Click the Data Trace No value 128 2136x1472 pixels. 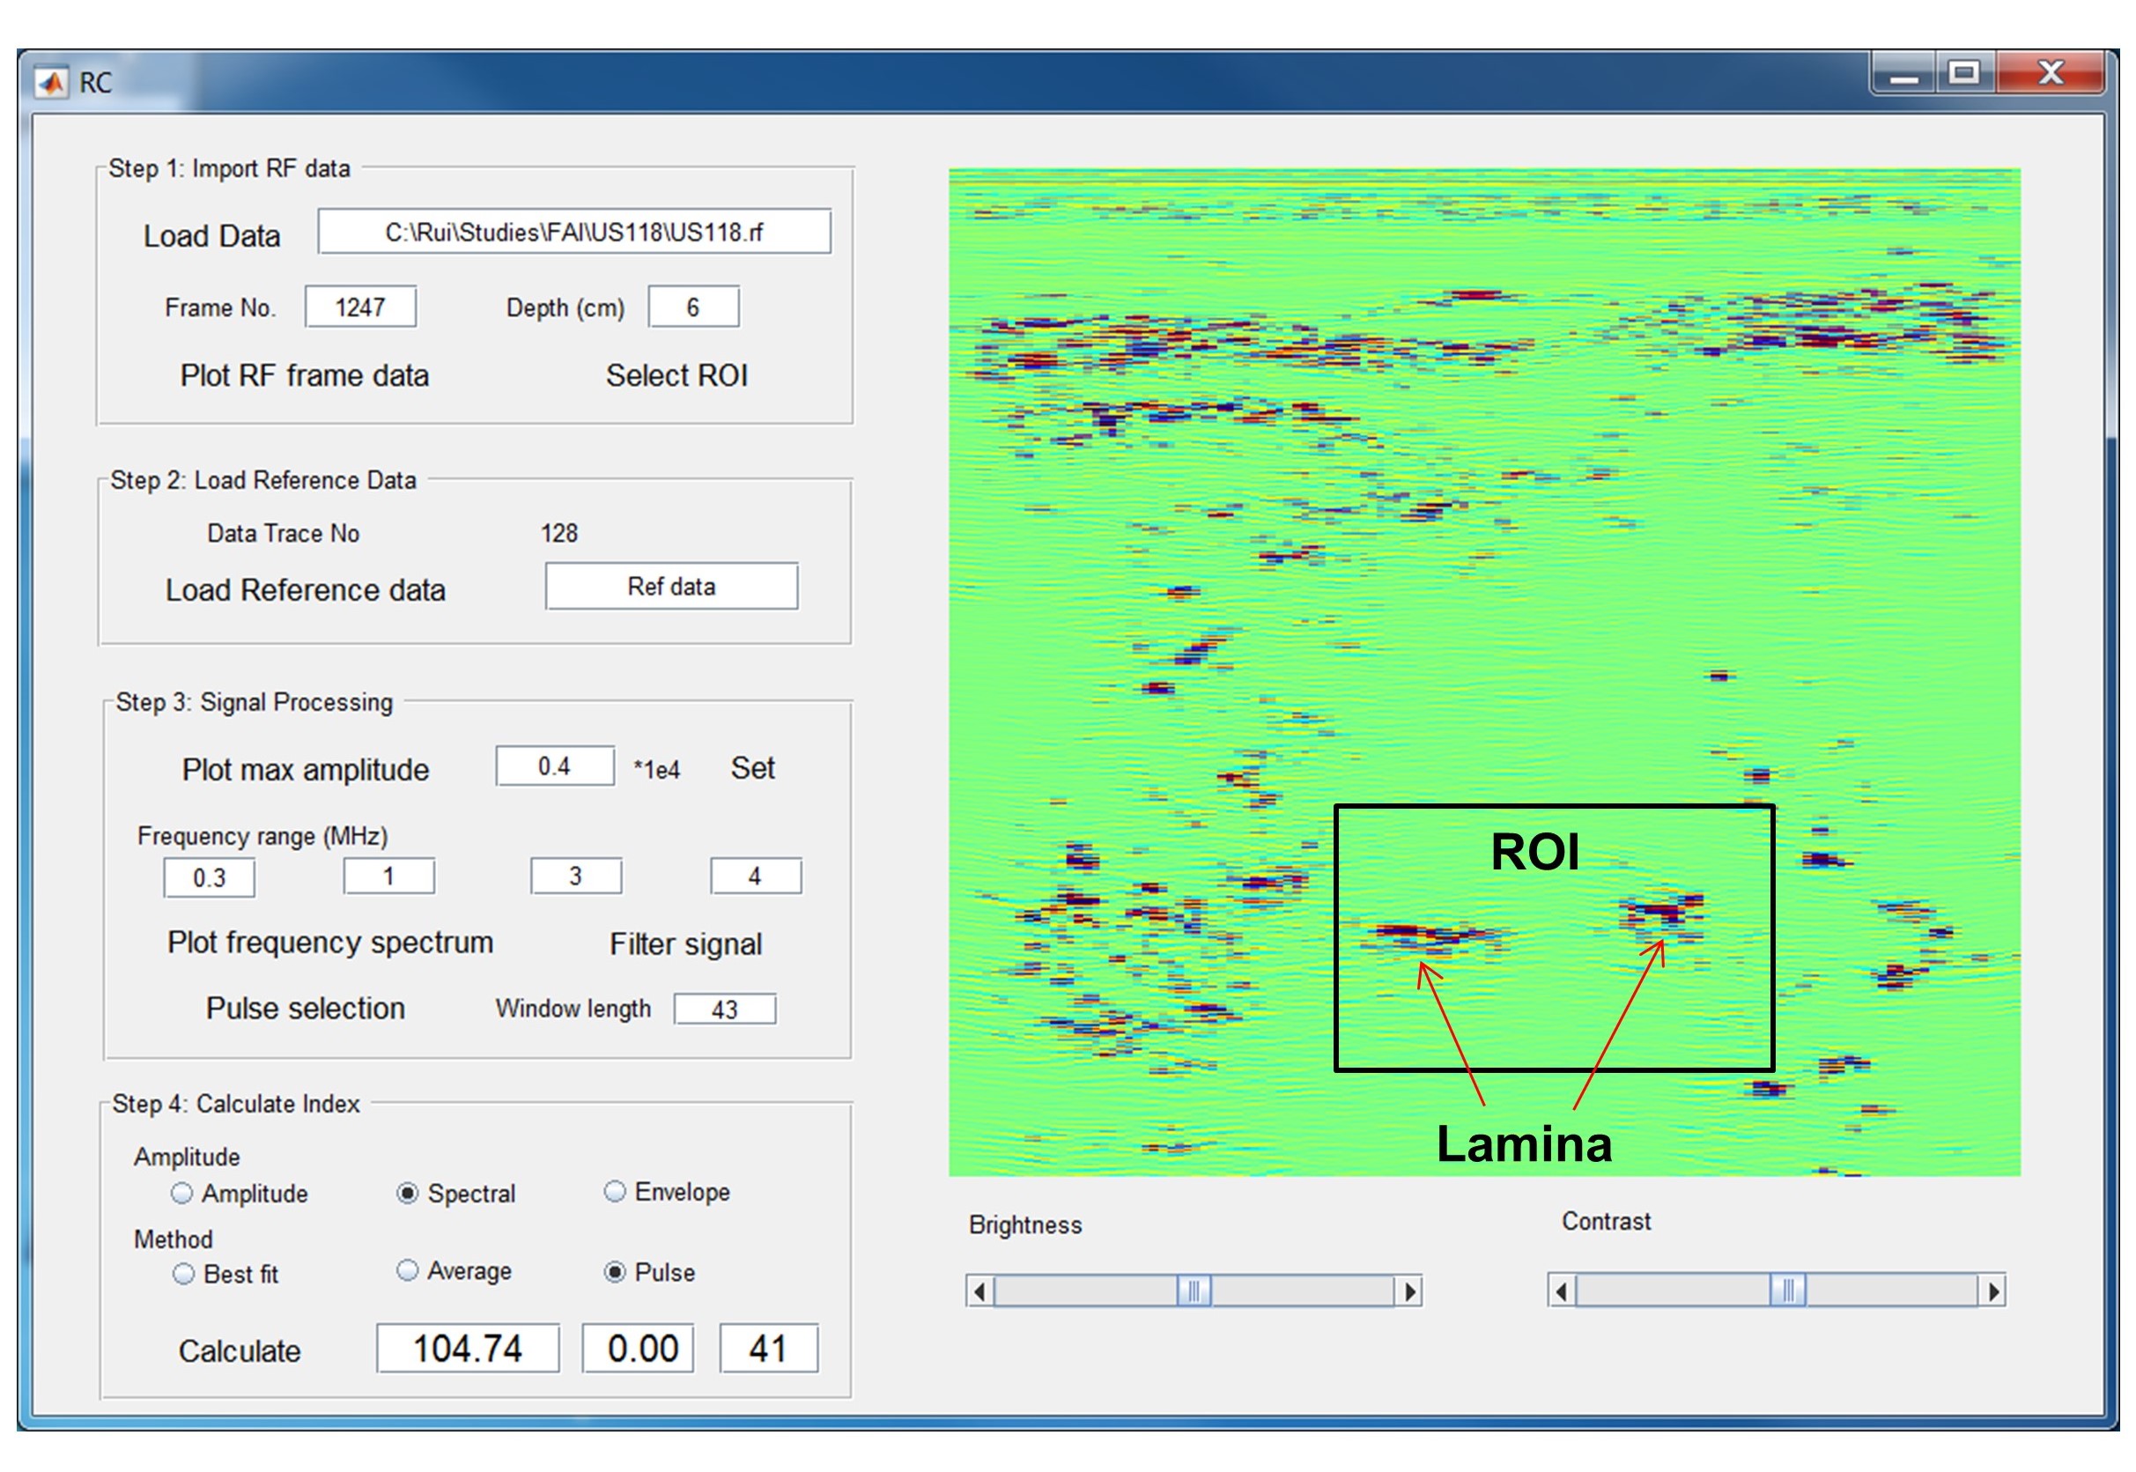[x=560, y=533]
